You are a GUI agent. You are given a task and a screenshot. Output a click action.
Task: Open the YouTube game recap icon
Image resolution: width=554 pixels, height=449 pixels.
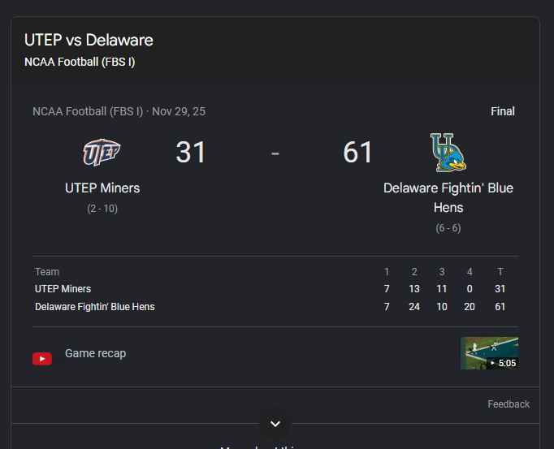pyautogui.click(x=42, y=359)
